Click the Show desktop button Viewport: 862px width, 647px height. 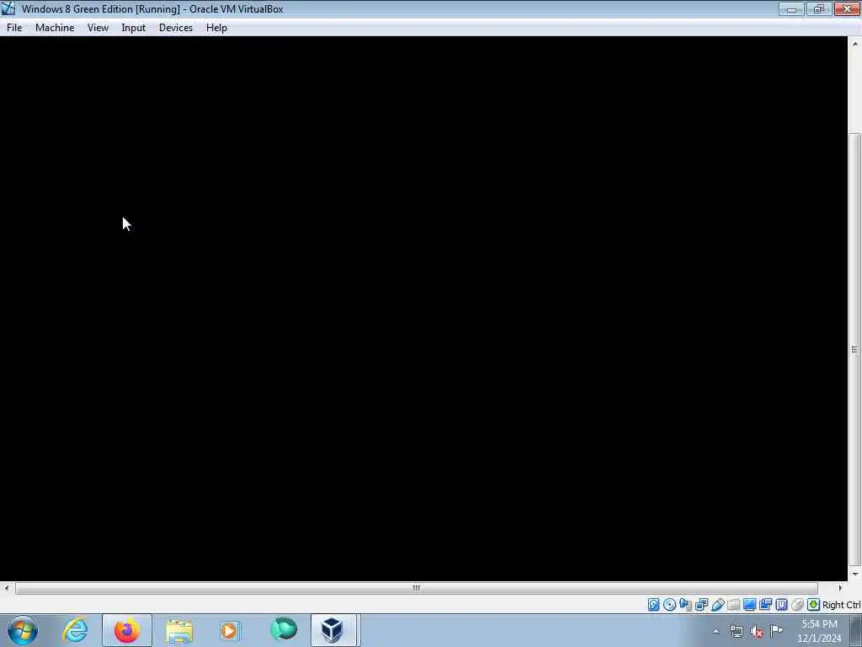(x=856, y=630)
